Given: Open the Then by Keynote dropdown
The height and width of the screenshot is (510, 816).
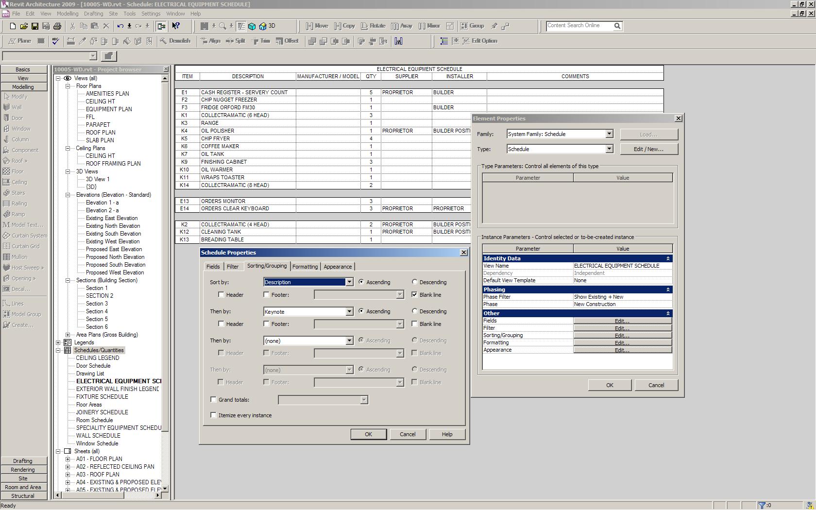Looking at the screenshot, I should [x=349, y=312].
